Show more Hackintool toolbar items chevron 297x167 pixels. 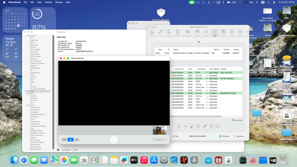pyautogui.click(x=247, y=32)
